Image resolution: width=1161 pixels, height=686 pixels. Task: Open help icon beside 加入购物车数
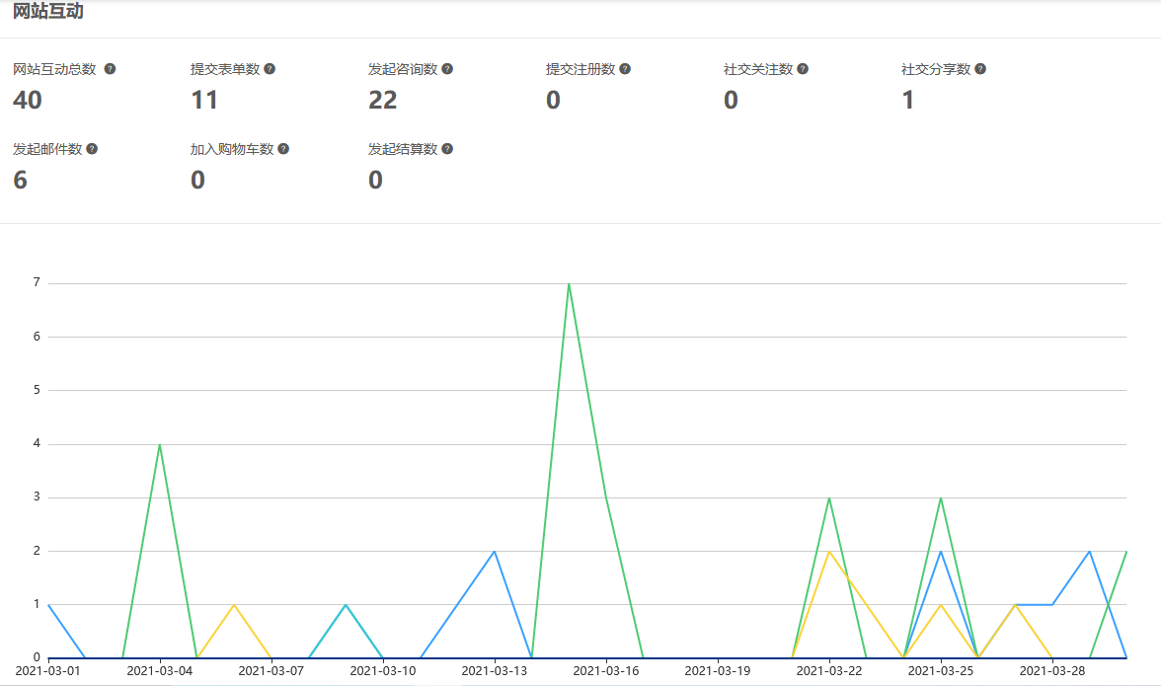click(283, 148)
